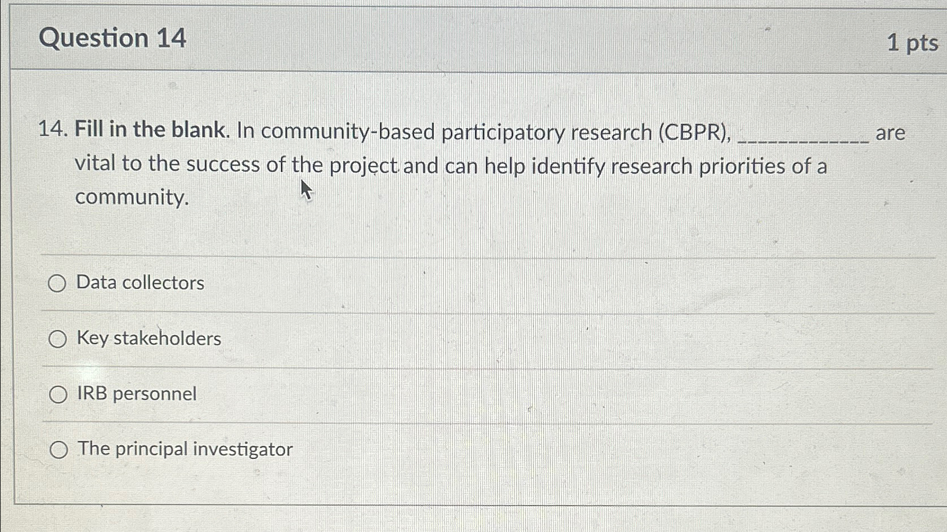This screenshot has width=947, height=532.
Task: Click the Key stakeholders answer text
Action: pos(148,339)
